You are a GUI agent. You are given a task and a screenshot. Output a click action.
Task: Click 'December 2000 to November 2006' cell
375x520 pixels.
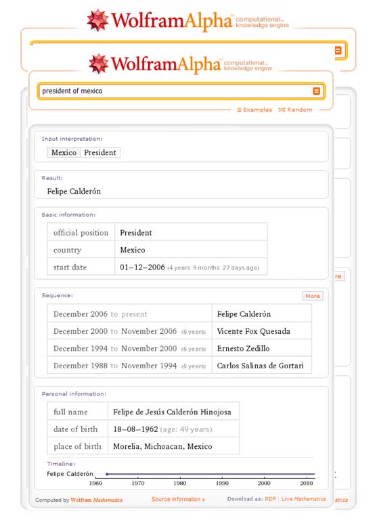tap(130, 331)
